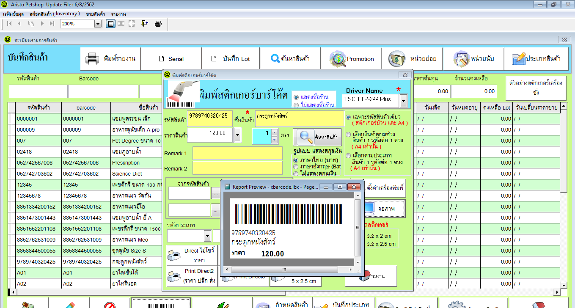Open ขายสินค้า menu

click(96, 14)
